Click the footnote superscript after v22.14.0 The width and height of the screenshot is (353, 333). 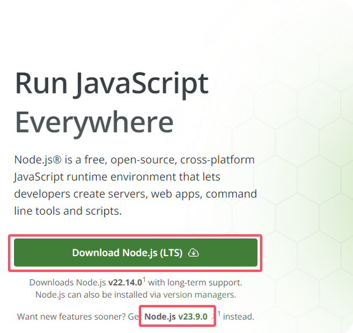pyautogui.click(x=144, y=279)
